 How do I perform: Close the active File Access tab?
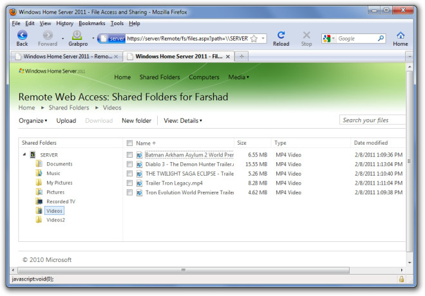[228, 57]
